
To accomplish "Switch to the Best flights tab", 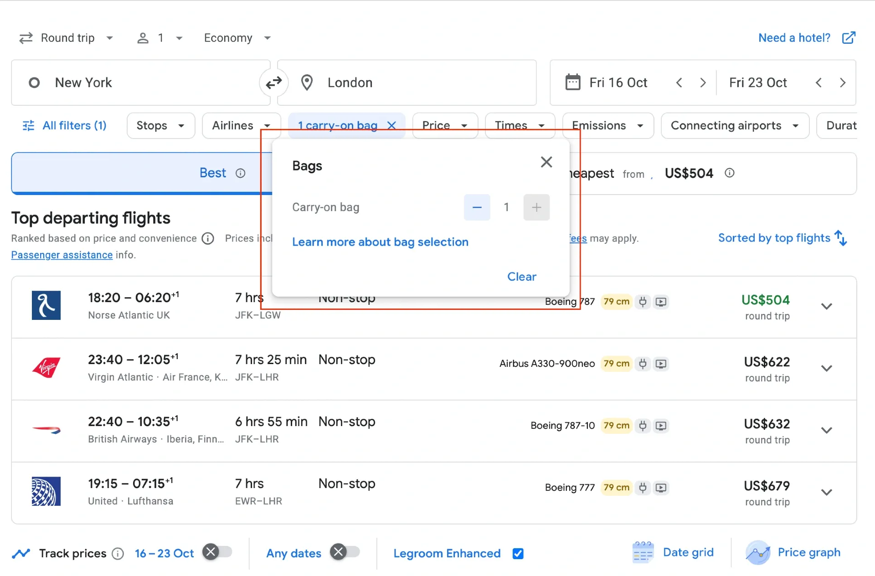I will (212, 173).
